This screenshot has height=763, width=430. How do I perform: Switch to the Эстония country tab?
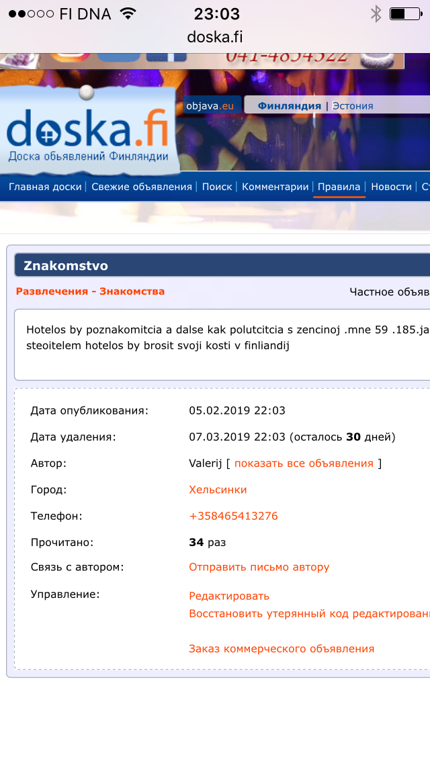(353, 105)
